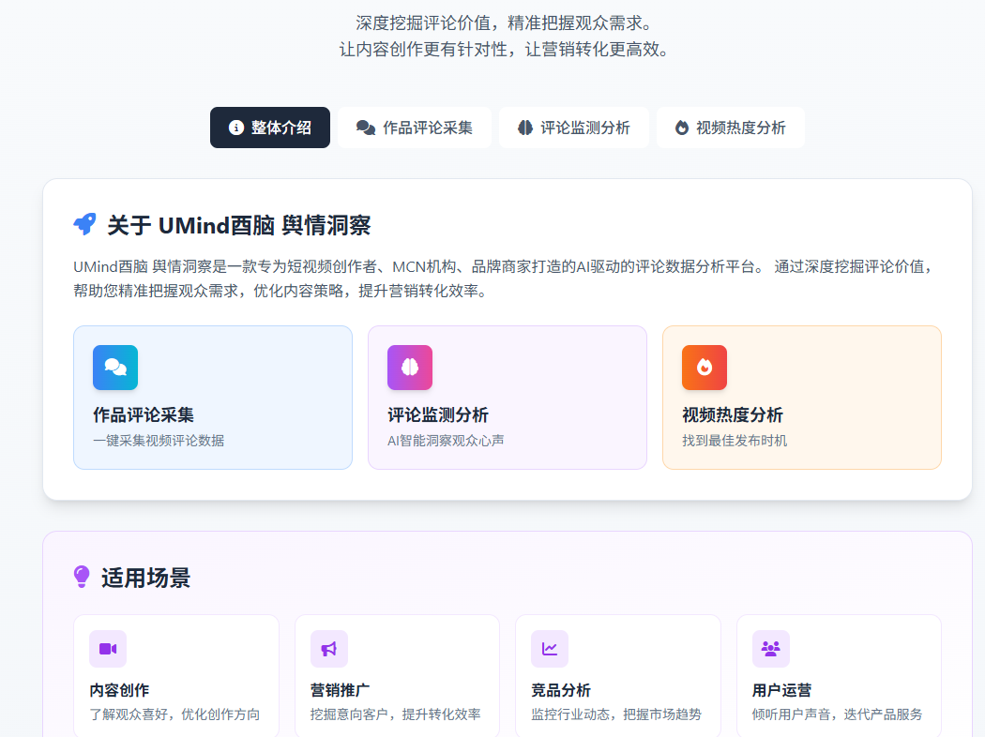
Task: Open the 作品评论采集 tab
Action: click(x=415, y=128)
